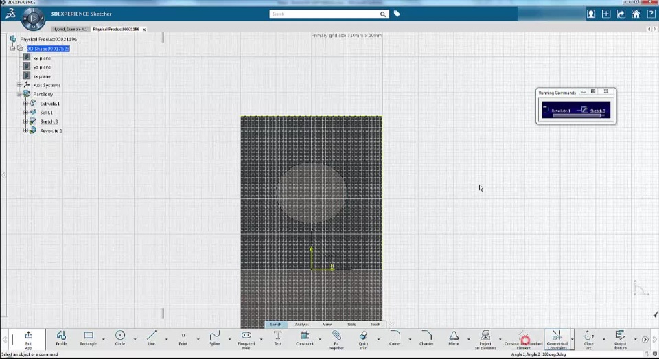Select the Rectangle tool
Viewport: 659px width, 359px height.
(x=89, y=338)
